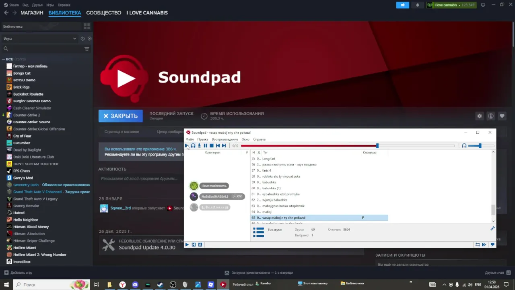Stop playback in Soundpad toolbar
Image resolution: width=515 pixels, height=290 pixels.
point(211,145)
